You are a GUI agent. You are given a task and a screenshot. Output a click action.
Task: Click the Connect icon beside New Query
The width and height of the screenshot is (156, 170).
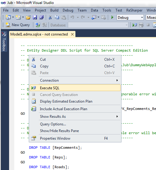(x=38, y=25)
